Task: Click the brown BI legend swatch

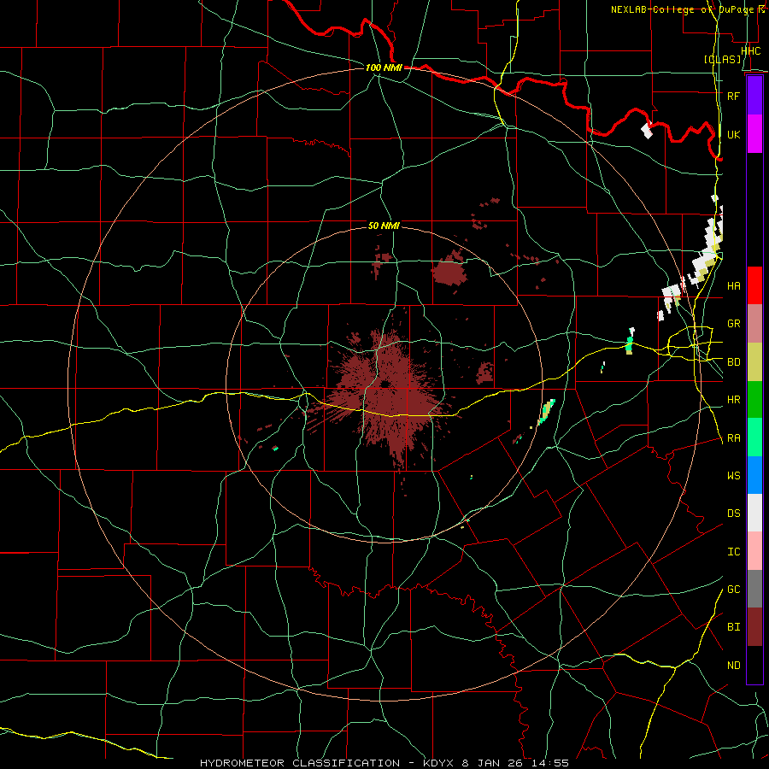Action: 754,627
